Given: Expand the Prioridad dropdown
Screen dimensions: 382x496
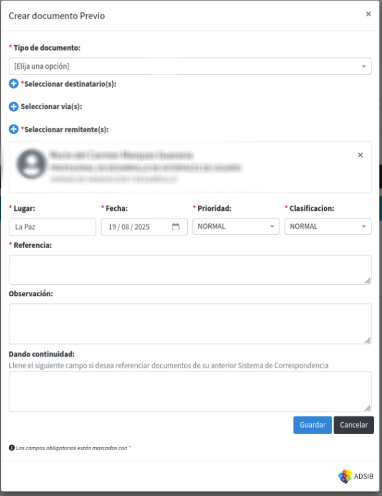Looking at the screenshot, I should pos(236,227).
